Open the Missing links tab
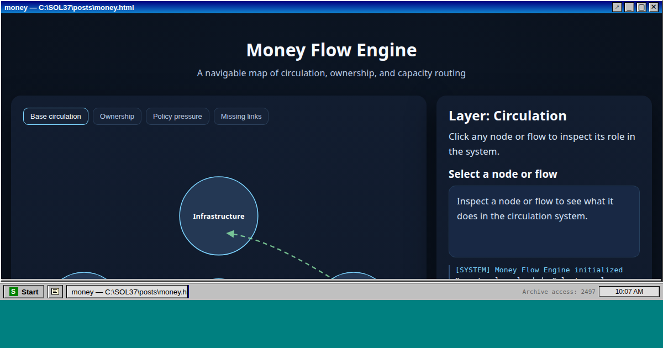This screenshot has width=663, height=348. click(x=241, y=117)
